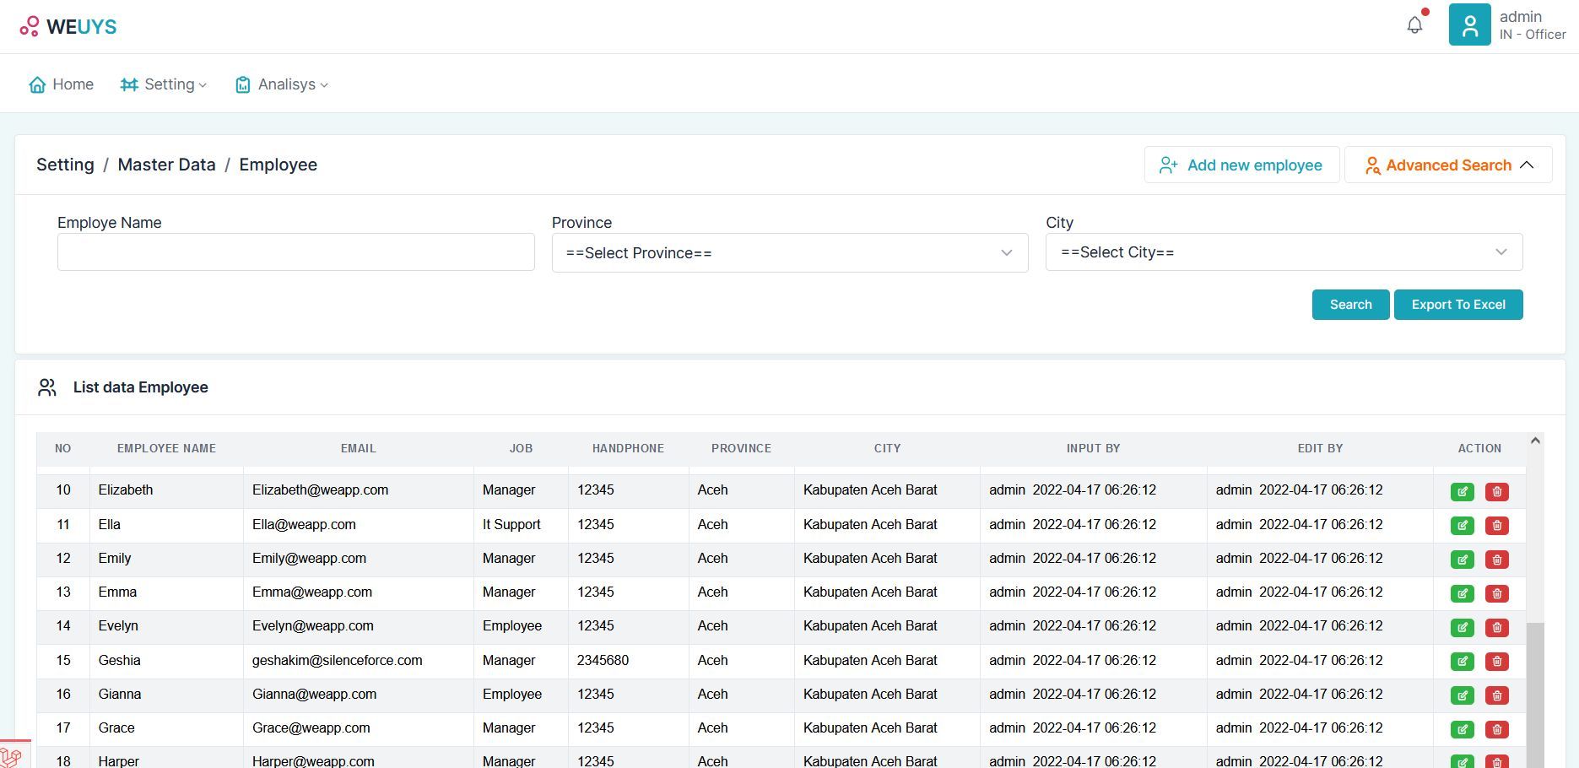Viewport: 1579px width, 768px height.
Task: Go to the Home page
Action: (62, 84)
